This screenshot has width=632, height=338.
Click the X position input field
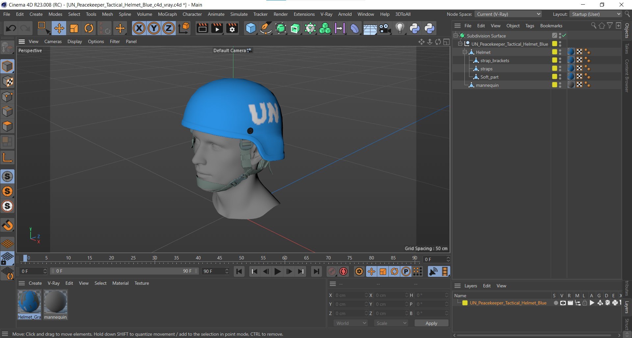pos(350,295)
